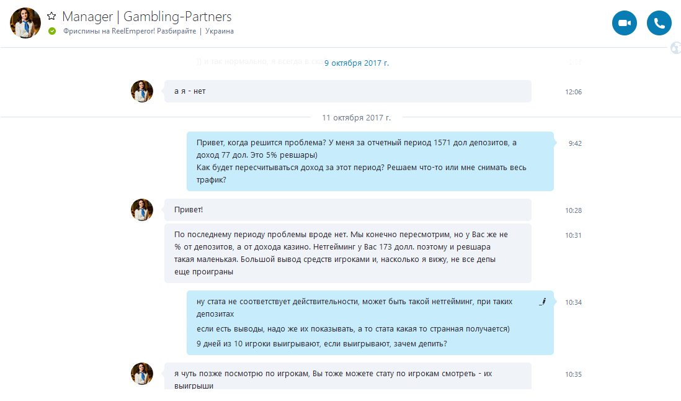Click the 'Привет!' message bubble

pos(348,210)
